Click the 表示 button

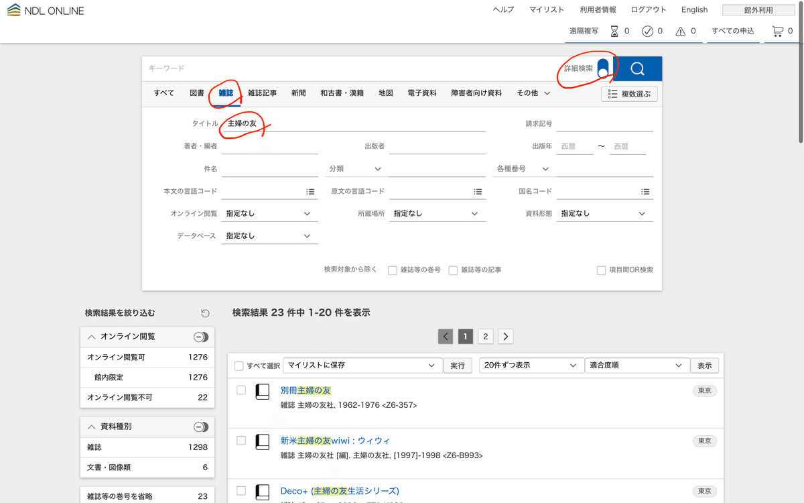705,366
